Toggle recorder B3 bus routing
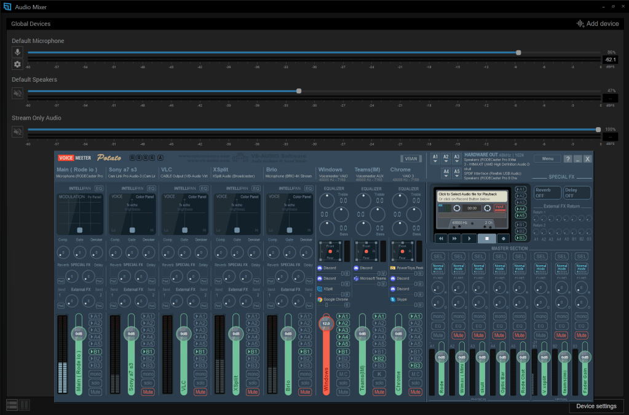 pyautogui.click(x=520, y=238)
